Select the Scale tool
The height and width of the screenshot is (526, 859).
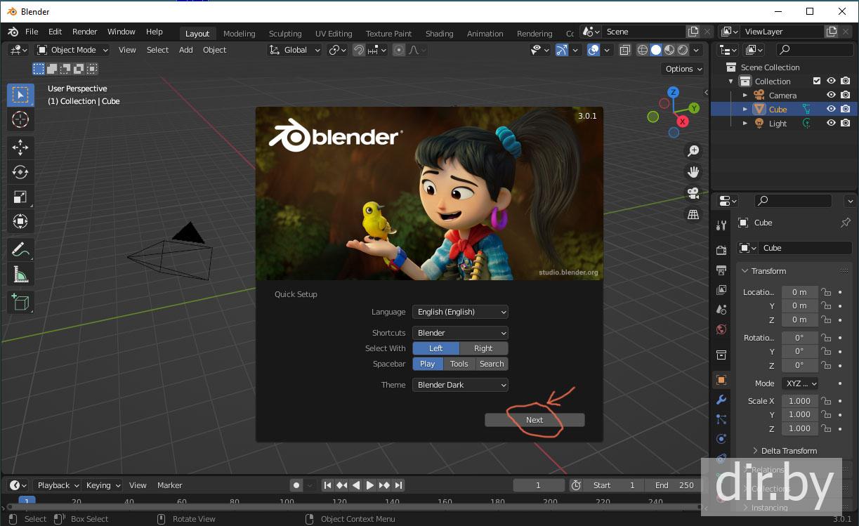click(x=20, y=197)
